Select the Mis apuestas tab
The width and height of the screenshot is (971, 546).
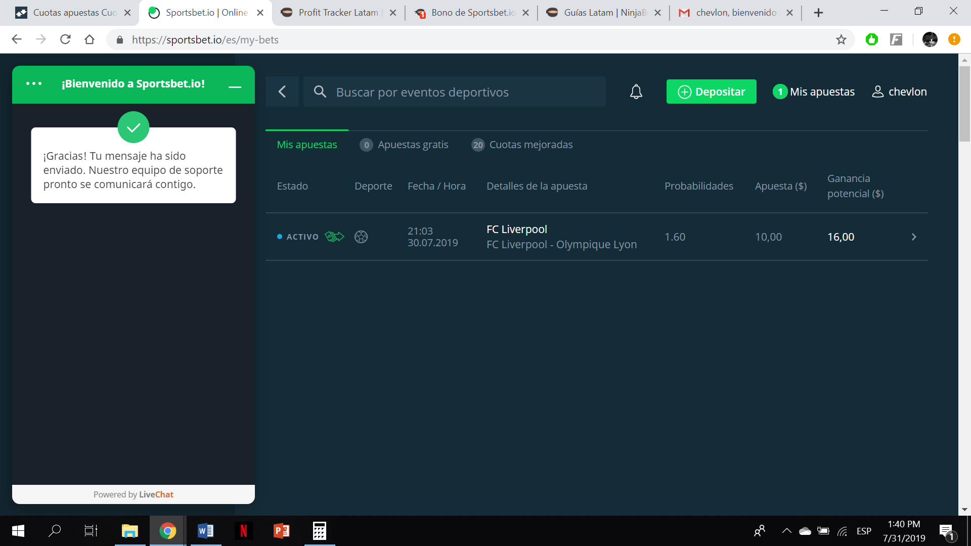[x=307, y=145]
